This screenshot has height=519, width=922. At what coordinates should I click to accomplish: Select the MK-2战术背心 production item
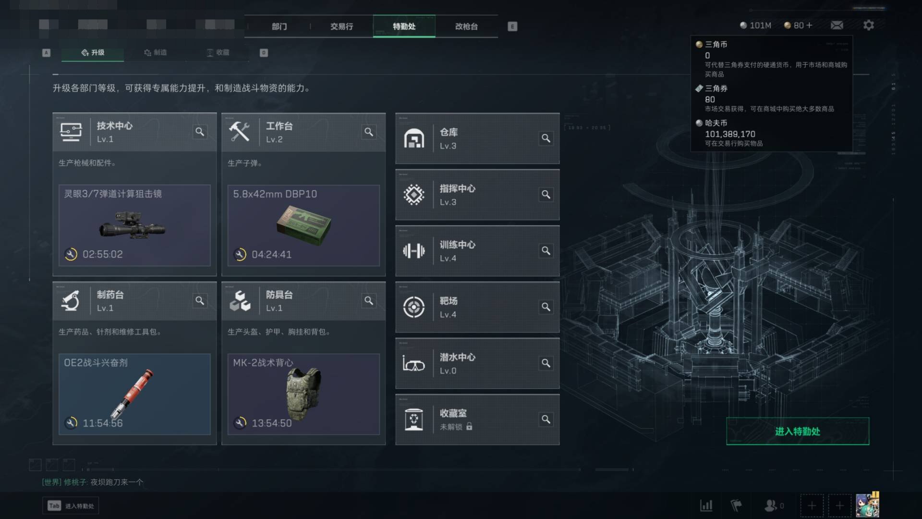pos(303,394)
